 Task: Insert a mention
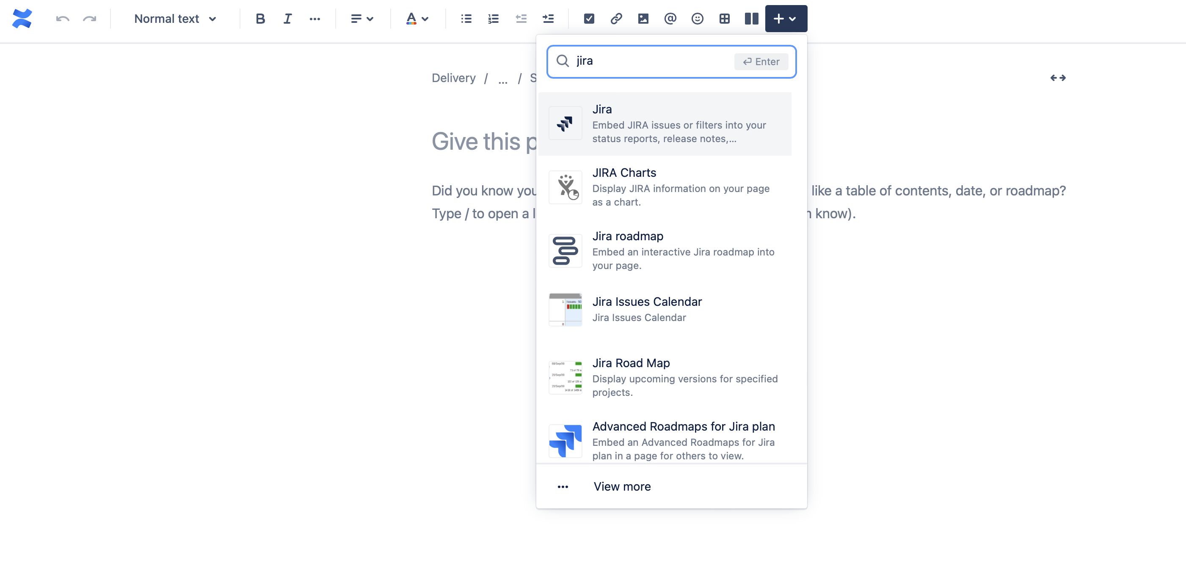click(670, 19)
